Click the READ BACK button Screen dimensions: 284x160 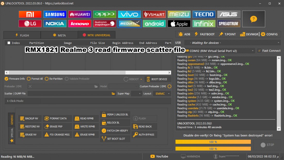144,127
